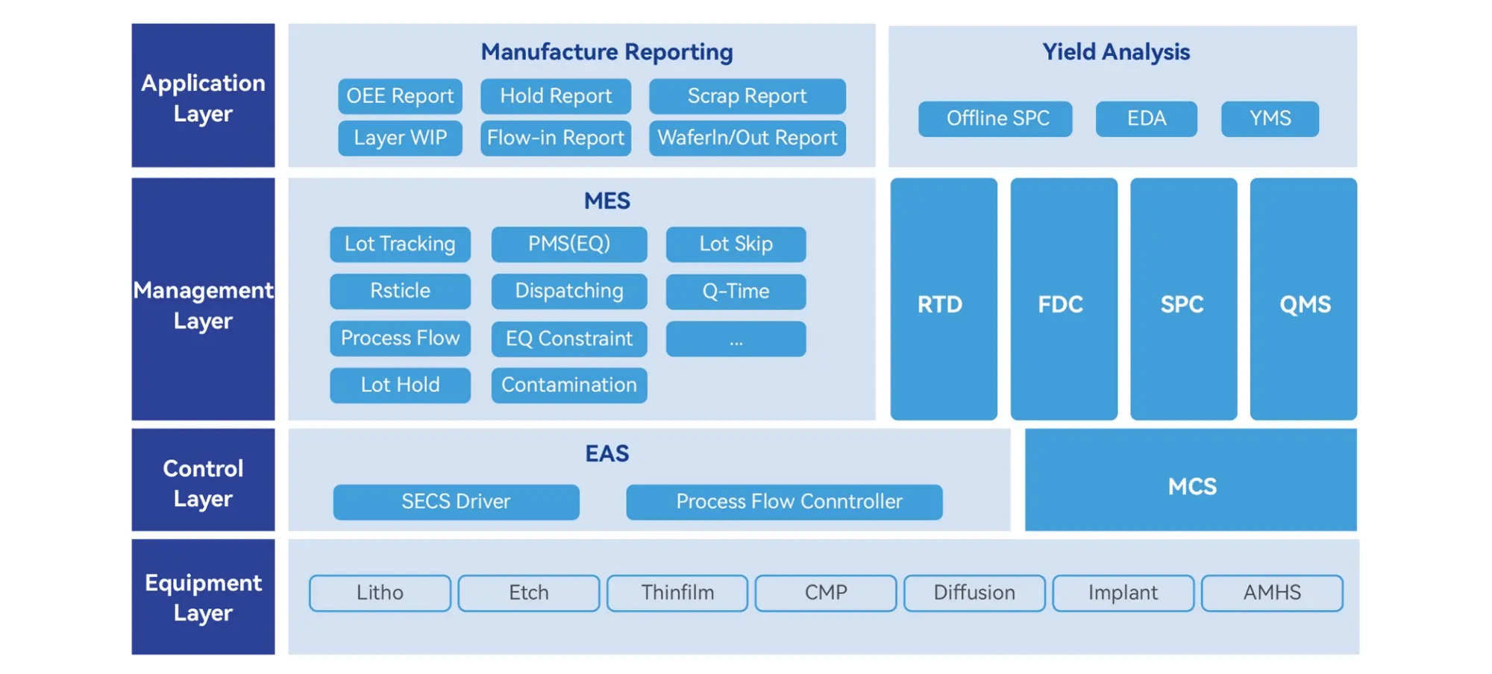Click the YMS box
The height and width of the screenshot is (674, 1492).
[1270, 119]
